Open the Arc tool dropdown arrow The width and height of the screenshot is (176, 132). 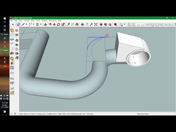[x=34, y=24]
